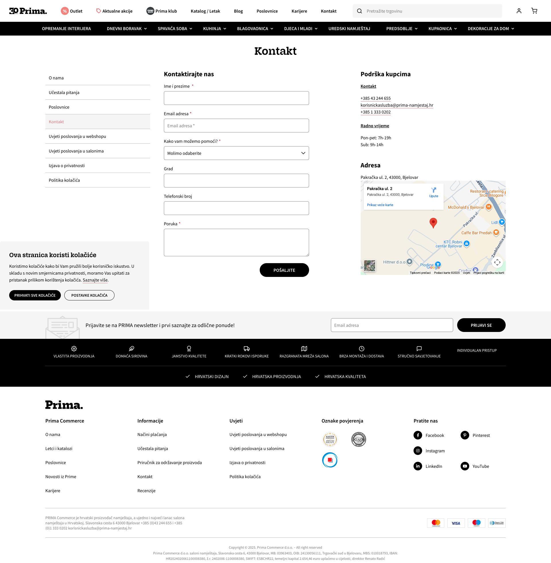This screenshot has height=563, width=551.
Task: Open YouTube social icon in footer
Action: [x=464, y=466]
